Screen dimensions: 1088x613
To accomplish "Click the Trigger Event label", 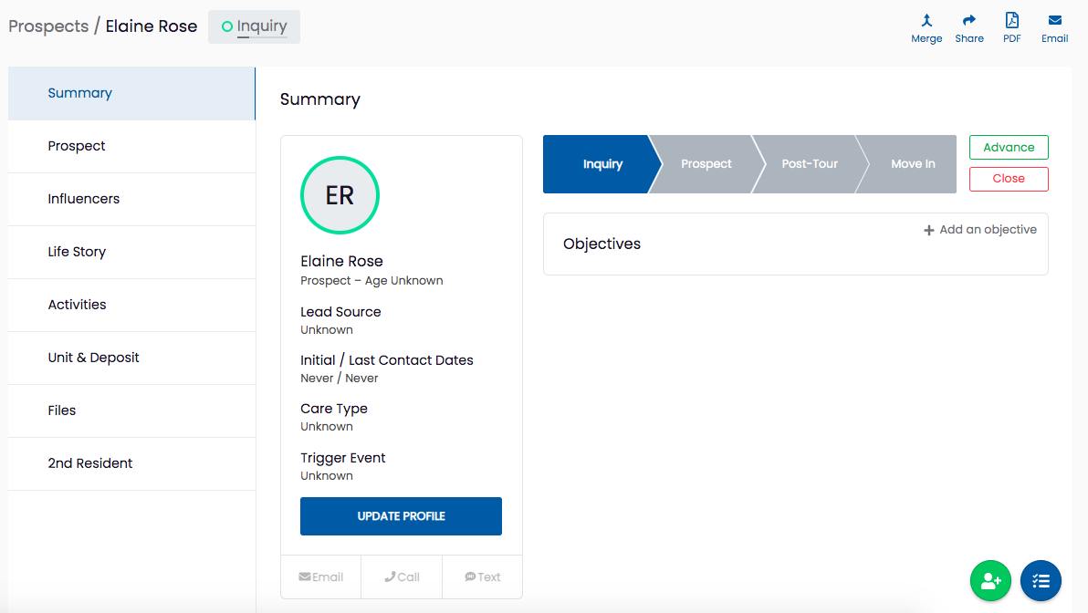I will pyautogui.click(x=343, y=458).
